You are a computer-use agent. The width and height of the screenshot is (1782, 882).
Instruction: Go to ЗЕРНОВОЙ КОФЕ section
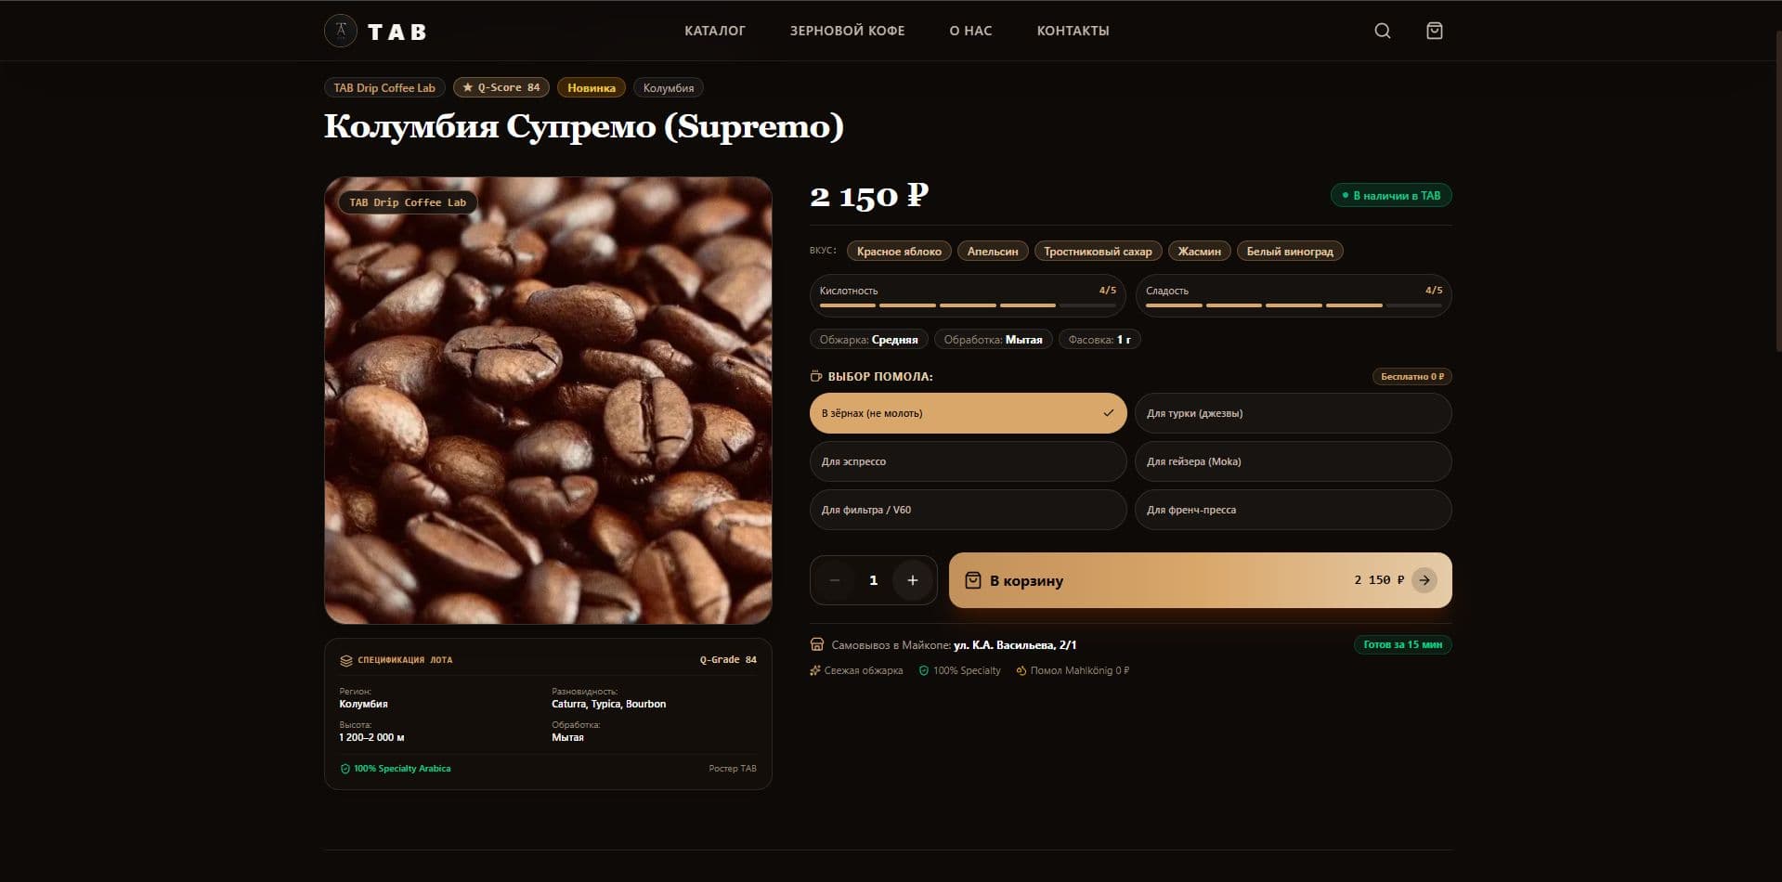click(848, 31)
